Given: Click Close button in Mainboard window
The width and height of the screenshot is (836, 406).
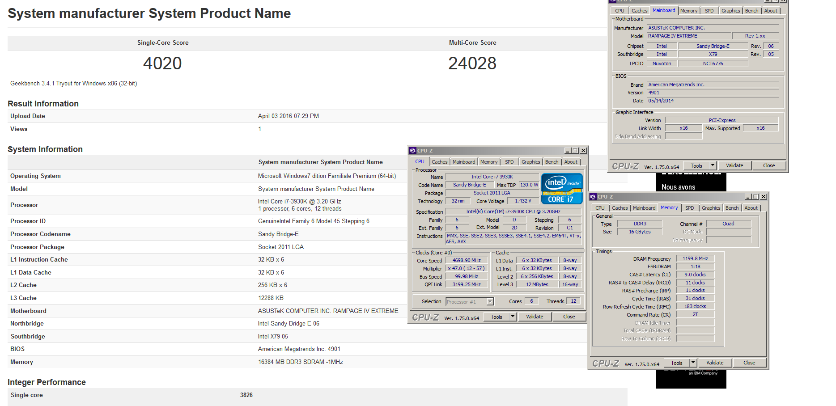Looking at the screenshot, I should (x=769, y=165).
